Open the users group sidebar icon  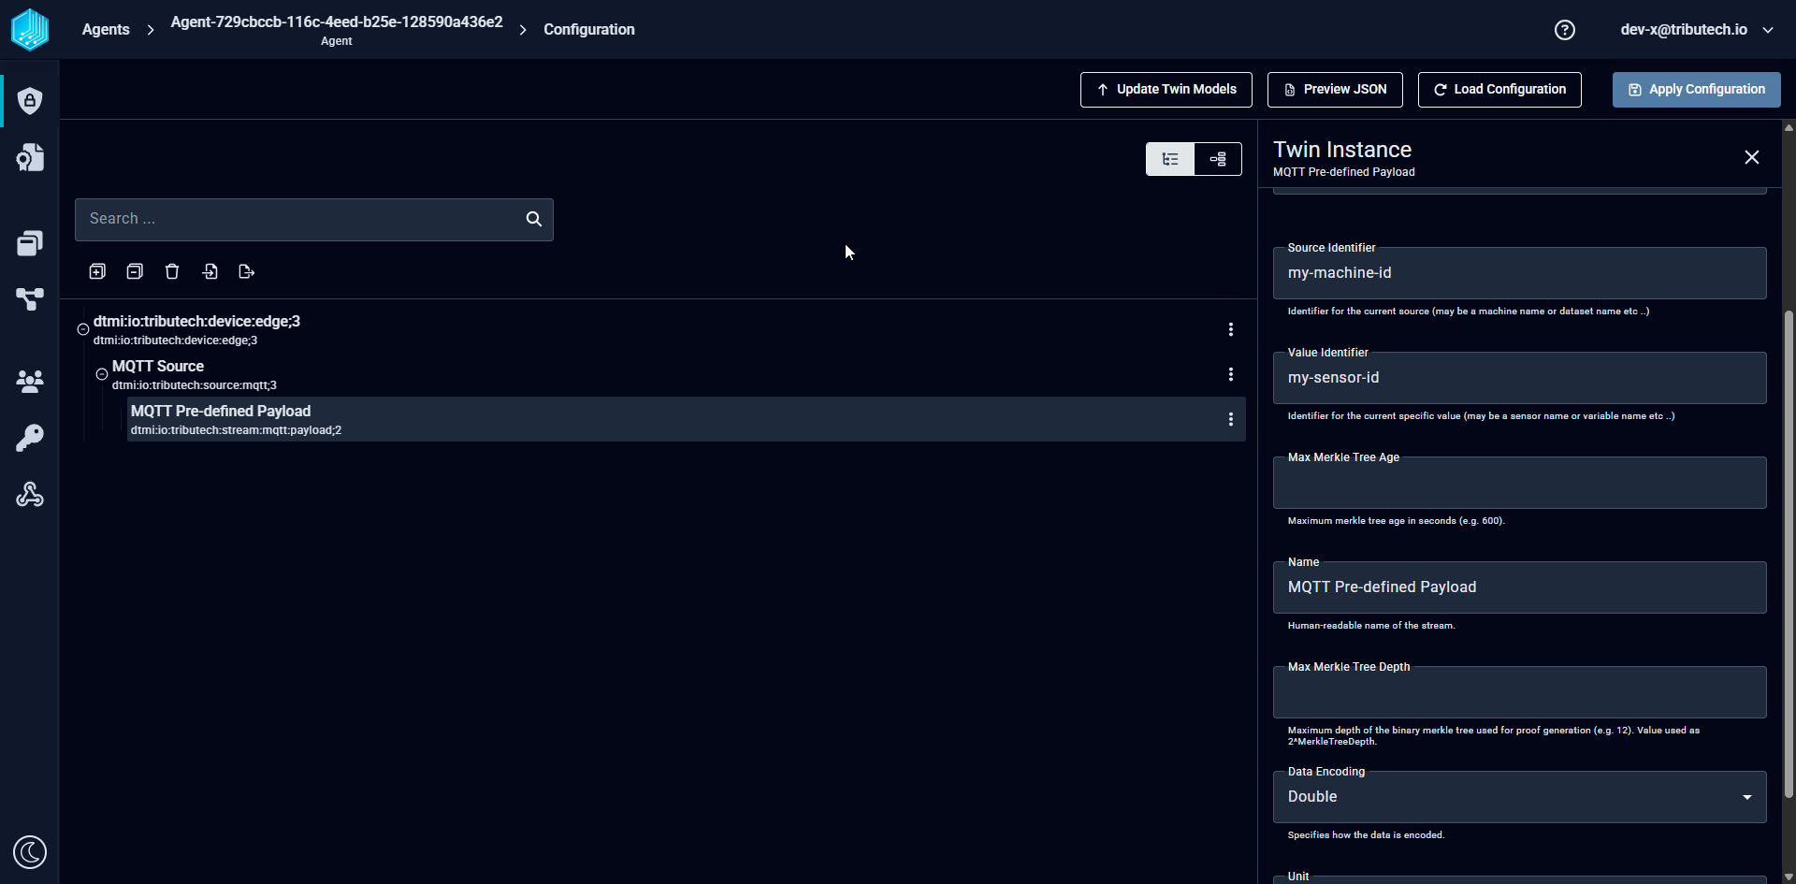30,381
